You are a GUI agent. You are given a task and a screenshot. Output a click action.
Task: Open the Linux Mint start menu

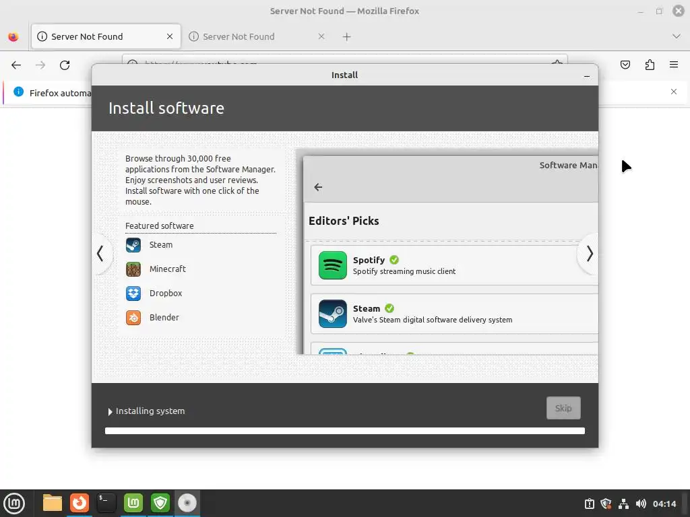pyautogui.click(x=14, y=503)
